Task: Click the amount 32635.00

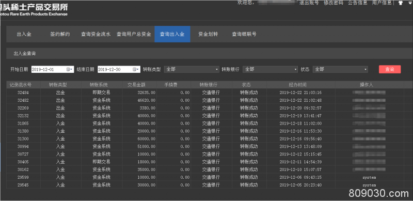Action: click(147, 92)
